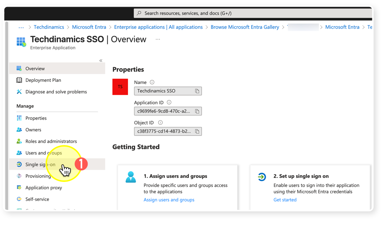Click the Object ID field
Screen dimensions: 386x225
click(168, 131)
